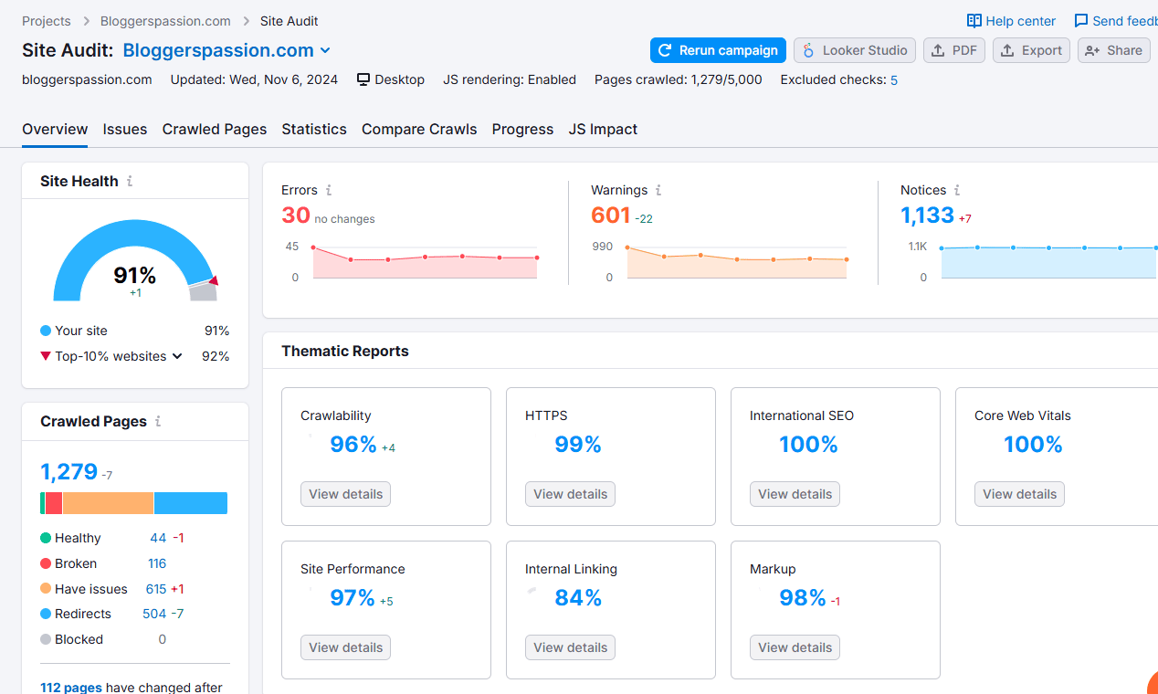View details for Core Web Vitals
This screenshot has width=1158, height=694.
pos(1018,493)
